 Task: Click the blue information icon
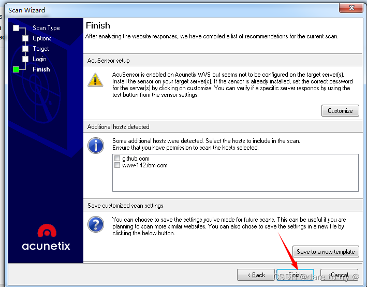pyautogui.click(x=96, y=146)
